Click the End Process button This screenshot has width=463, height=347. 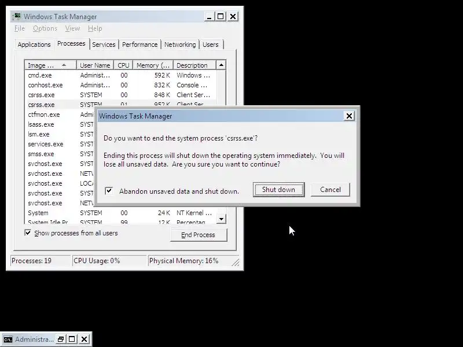pyautogui.click(x=199, y=235)
